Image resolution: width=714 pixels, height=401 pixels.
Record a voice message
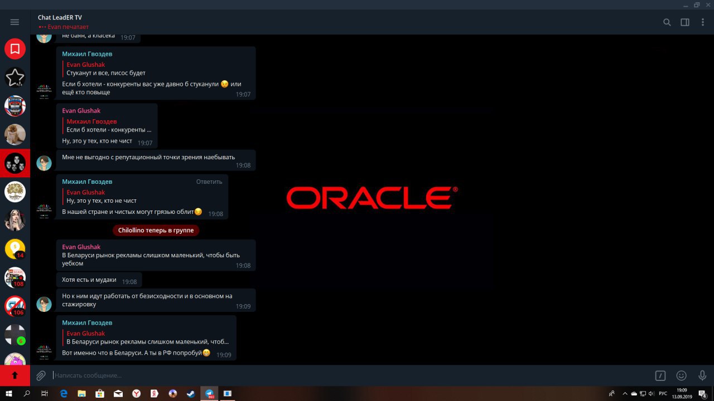[x=702, y=375]
